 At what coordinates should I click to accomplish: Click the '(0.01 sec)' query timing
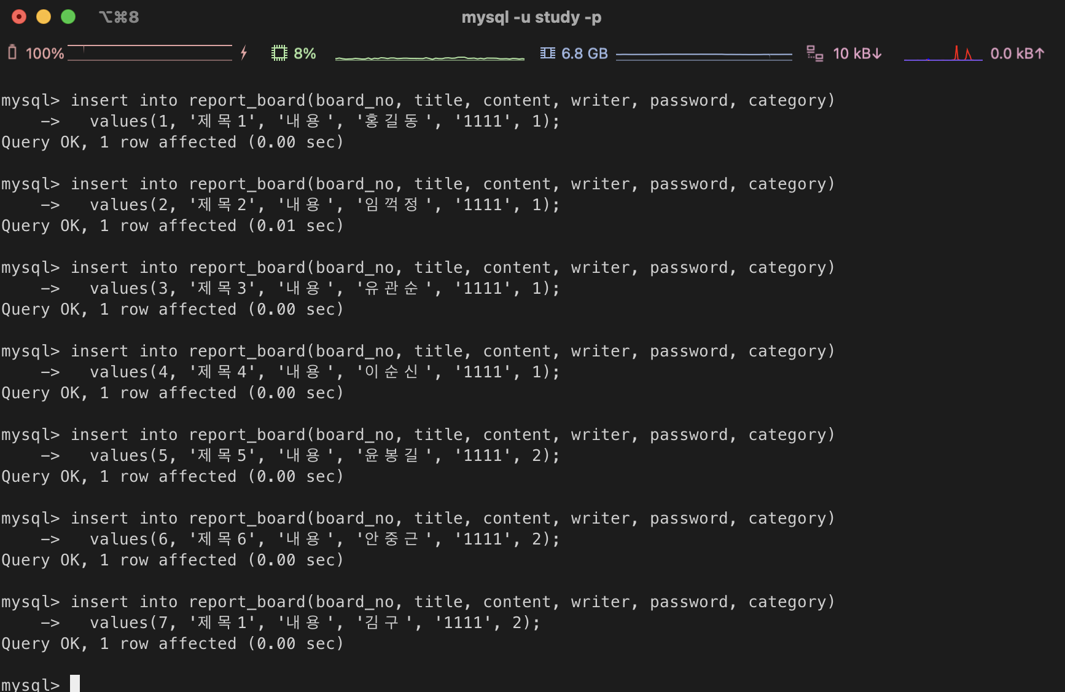point(296,226)
